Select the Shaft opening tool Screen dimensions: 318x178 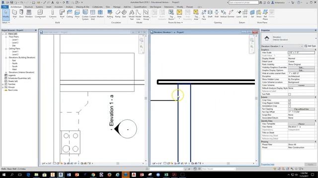(210, 14)
